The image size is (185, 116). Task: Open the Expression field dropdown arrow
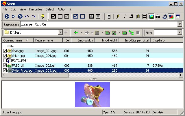click(180, 24)
